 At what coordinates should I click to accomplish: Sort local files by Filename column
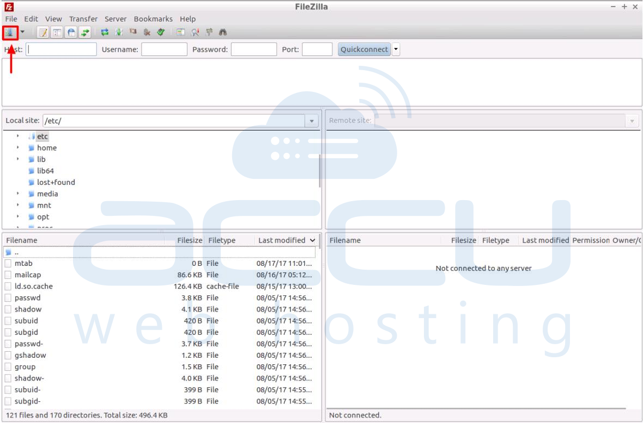pos(84,240)
